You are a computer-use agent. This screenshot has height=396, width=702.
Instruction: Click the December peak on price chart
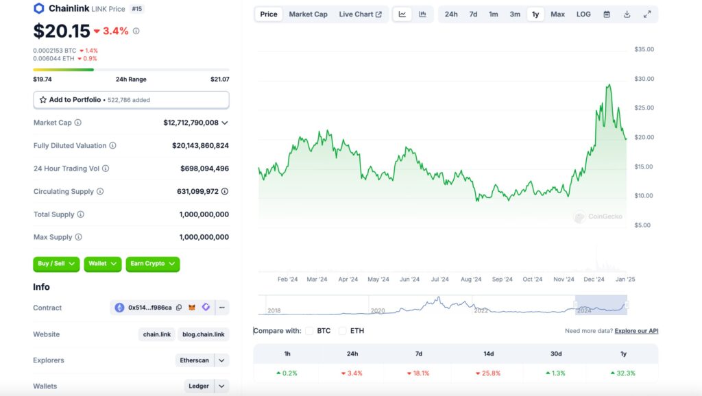[x=609, y=85]
